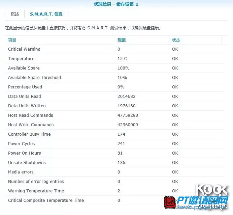Click the Power Cycles value 241
The image size is (233, 215).
tap(121, 144)
